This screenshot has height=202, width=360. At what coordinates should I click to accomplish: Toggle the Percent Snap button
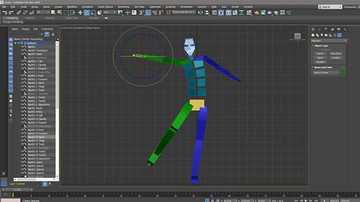(x=154, y=12)
